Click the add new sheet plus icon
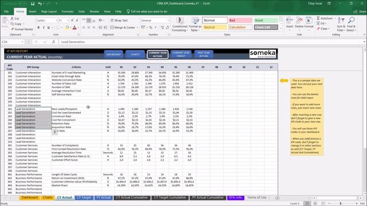367x206 pixels. tap(278, 198)
